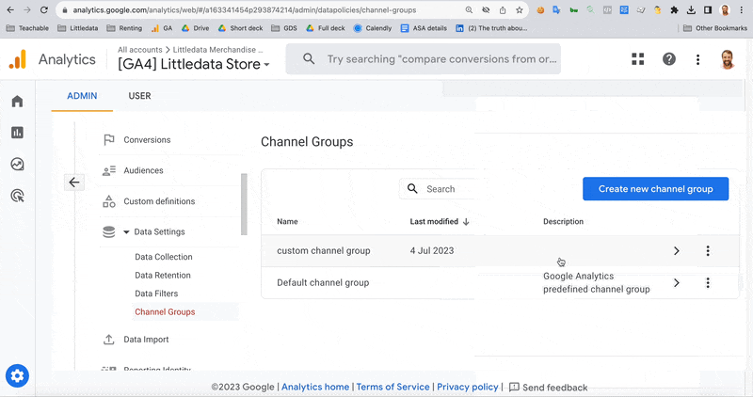Click the 4 Jul 2023 date cell

(x=432, y=250)
